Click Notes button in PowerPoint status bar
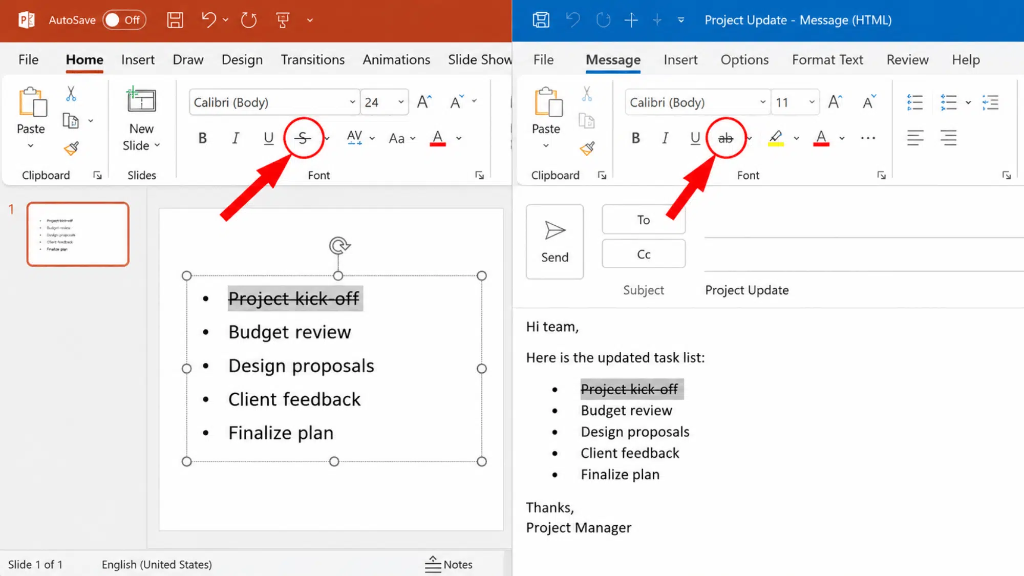This screenshot has height=576, width=1024. (x=449, y=564)
